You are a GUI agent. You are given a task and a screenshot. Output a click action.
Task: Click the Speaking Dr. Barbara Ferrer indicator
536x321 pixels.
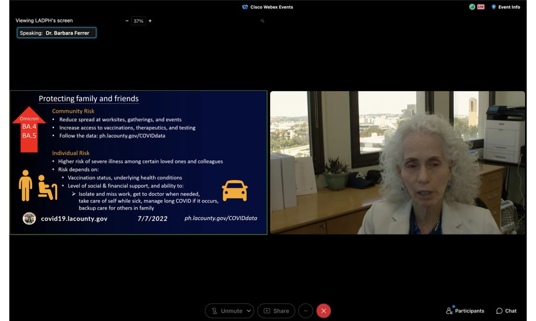click(56, 33)
